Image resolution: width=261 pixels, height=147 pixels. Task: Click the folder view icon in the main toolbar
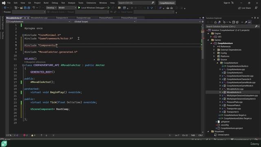click(x=119, y=8)
